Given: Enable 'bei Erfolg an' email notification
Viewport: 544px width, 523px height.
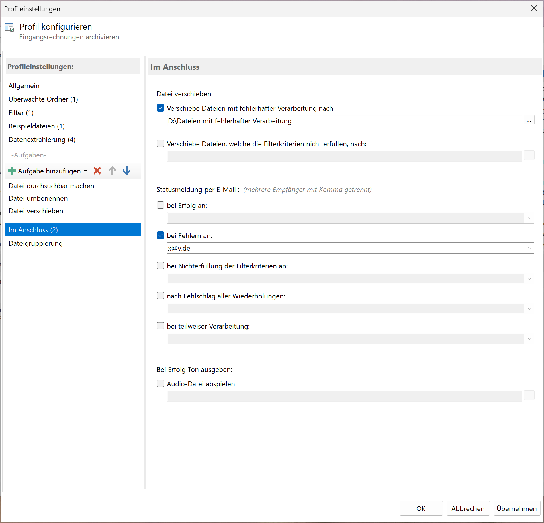Looking at the screenshot, I should 161,205.
